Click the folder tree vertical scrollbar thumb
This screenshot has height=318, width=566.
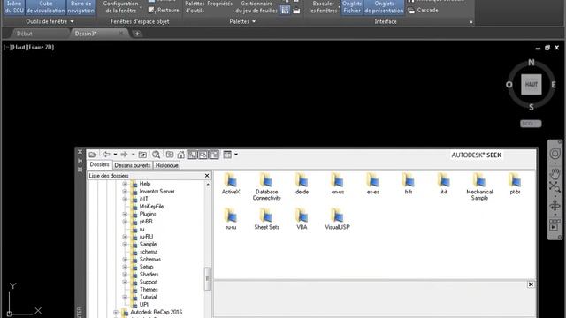(x=208, y=278)
